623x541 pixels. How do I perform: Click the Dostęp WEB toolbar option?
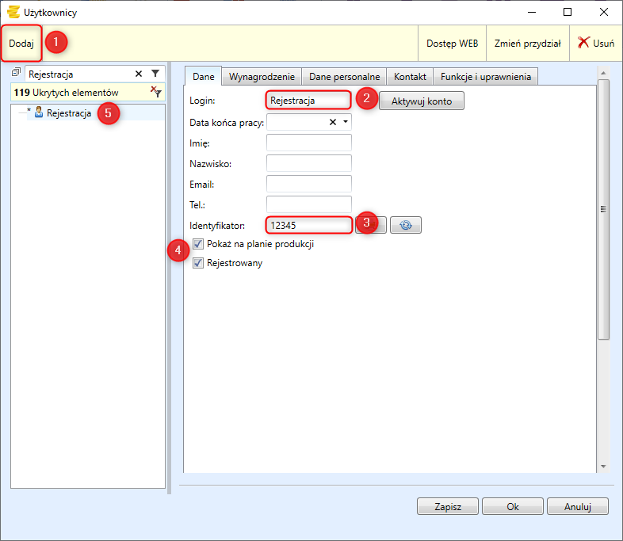[x=452, y=44]
